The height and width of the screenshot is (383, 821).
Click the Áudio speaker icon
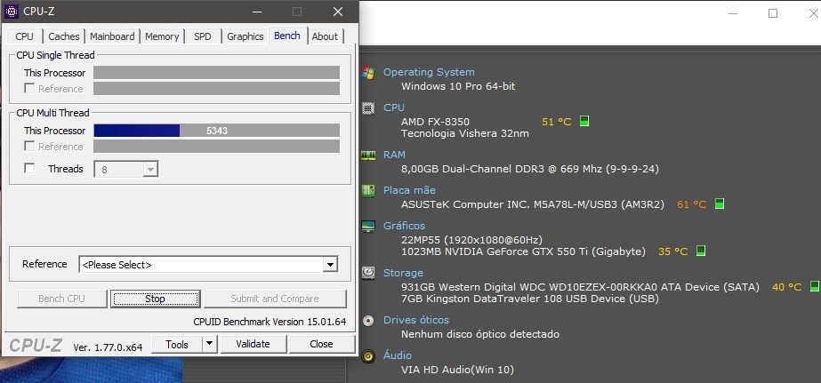(368, 355)
